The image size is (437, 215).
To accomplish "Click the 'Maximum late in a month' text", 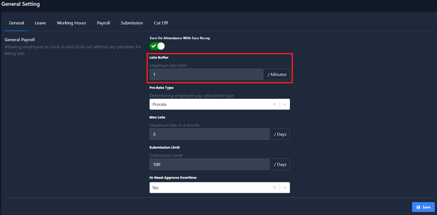I will click(x=175, y=125).
